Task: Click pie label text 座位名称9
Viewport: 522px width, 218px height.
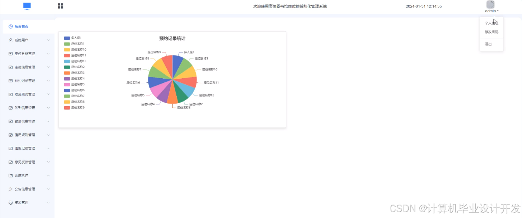Action: [154, 52]
